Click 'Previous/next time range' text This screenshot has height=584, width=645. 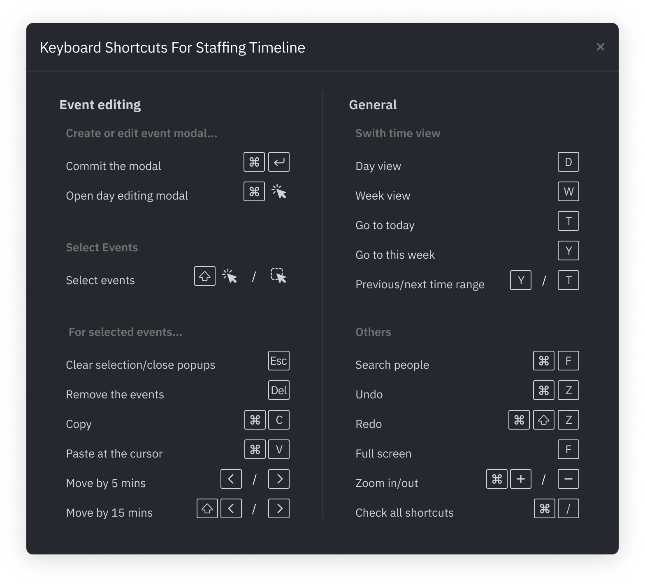(420, 284)
